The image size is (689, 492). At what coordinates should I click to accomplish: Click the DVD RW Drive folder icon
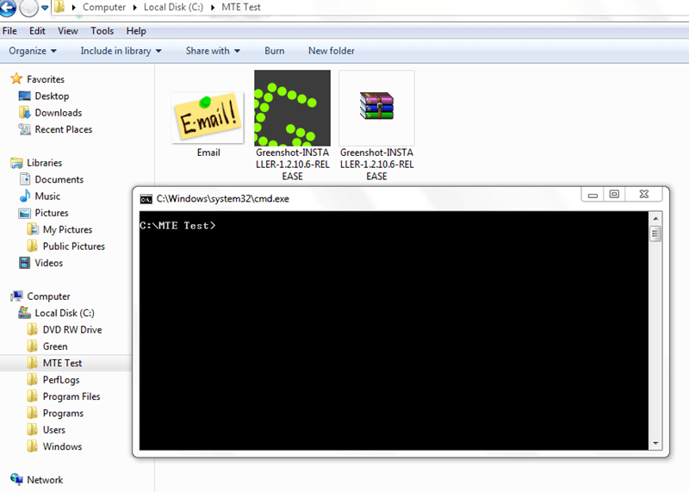(33, 329)
